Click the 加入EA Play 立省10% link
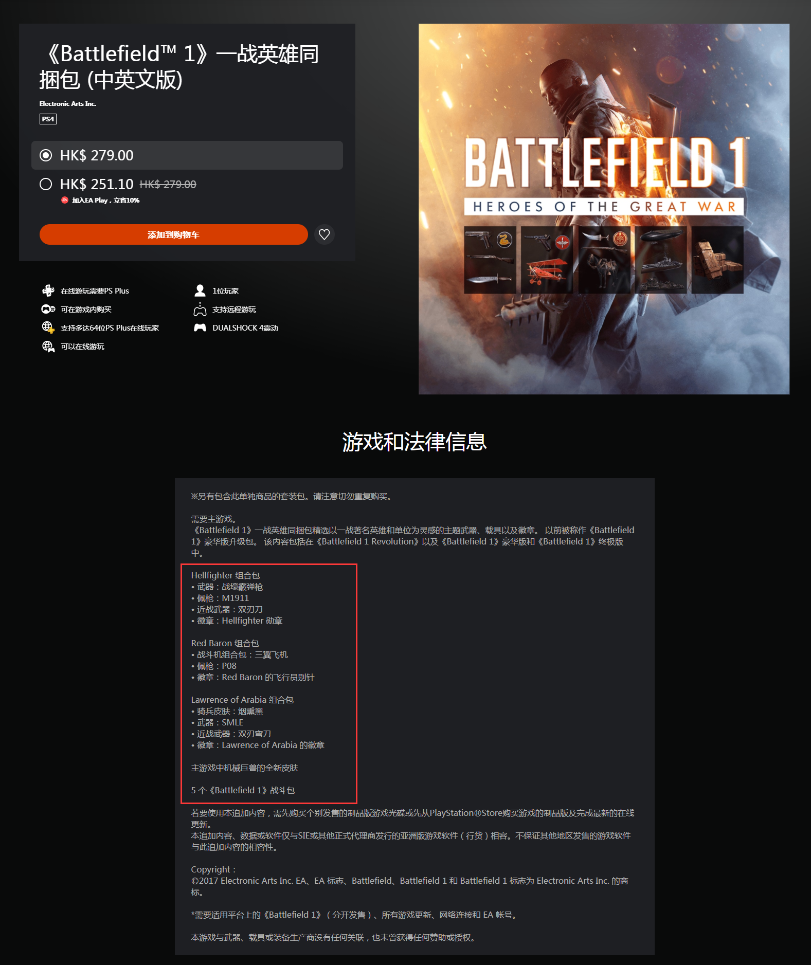Image resolution: width=811 pixels, height=965 pixels. click(105, 200)
